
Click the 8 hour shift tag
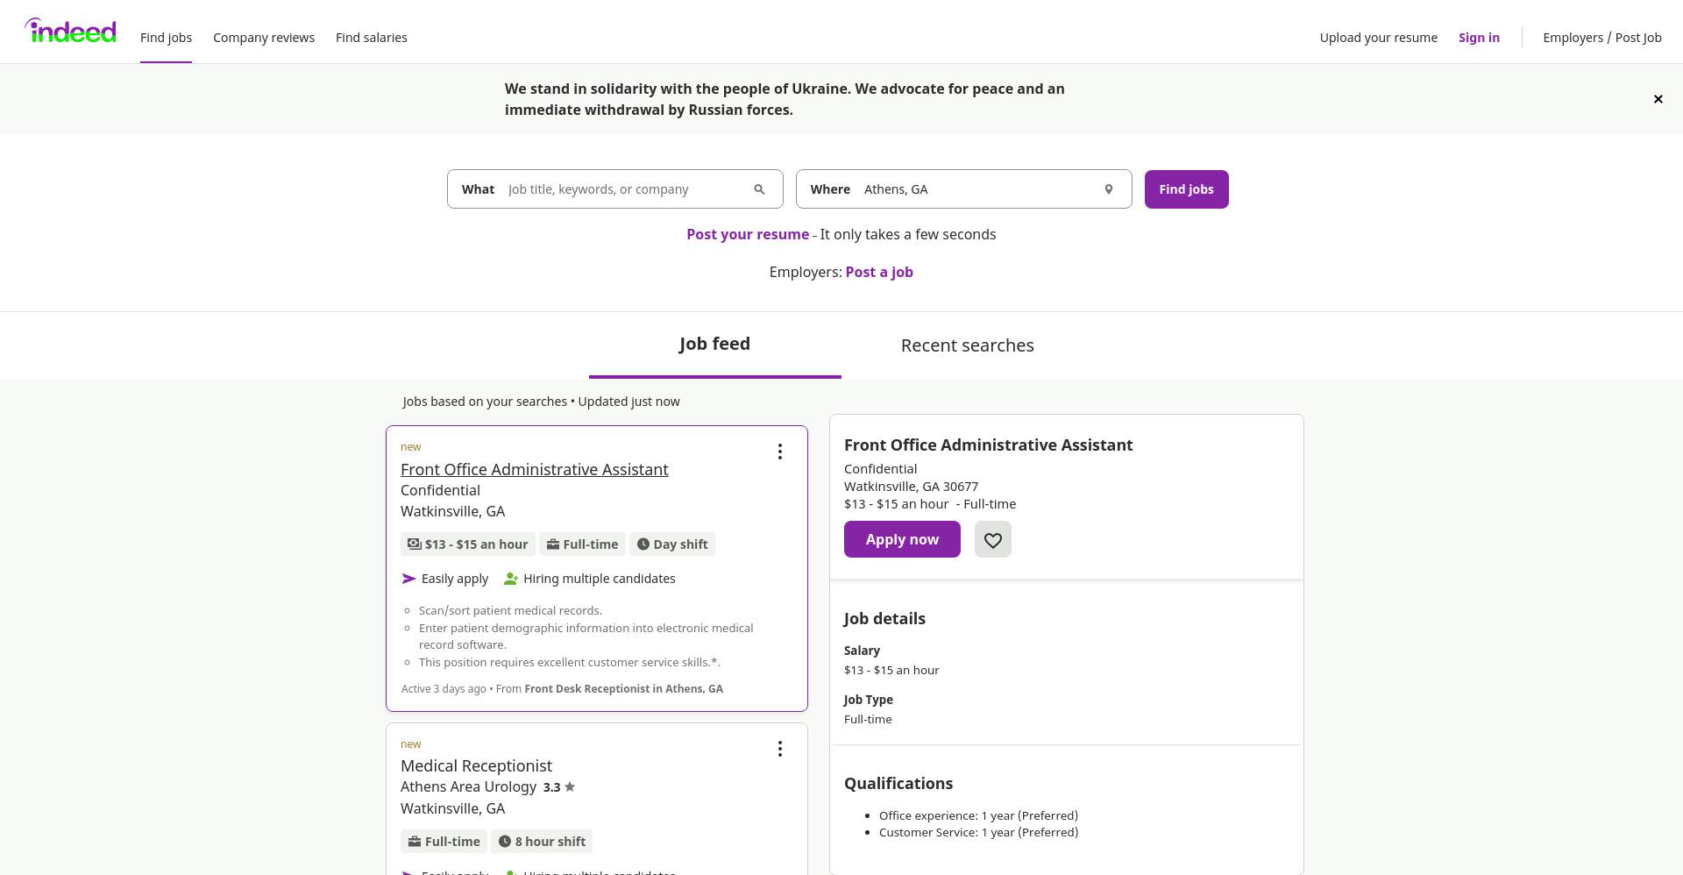(x=542, y=842)
